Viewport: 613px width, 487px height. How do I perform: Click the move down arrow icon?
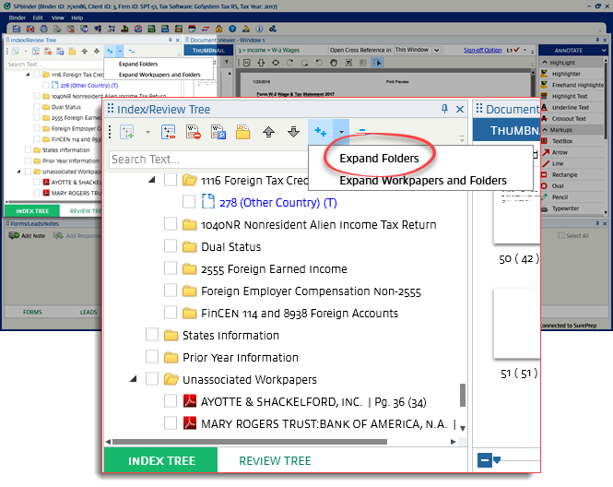pyautogui.click(x=293, y=132)
